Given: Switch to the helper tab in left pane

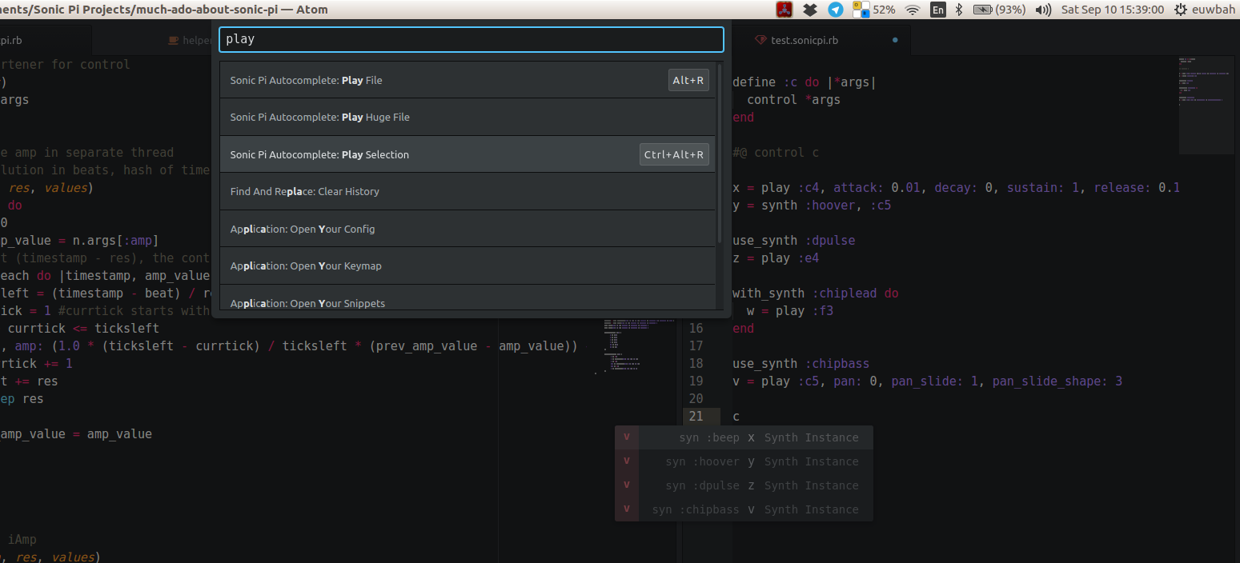Looking at the screenshot, I should (189, 40).
